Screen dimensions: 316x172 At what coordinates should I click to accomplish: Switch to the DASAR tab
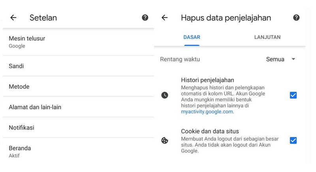tap(192, 37)
